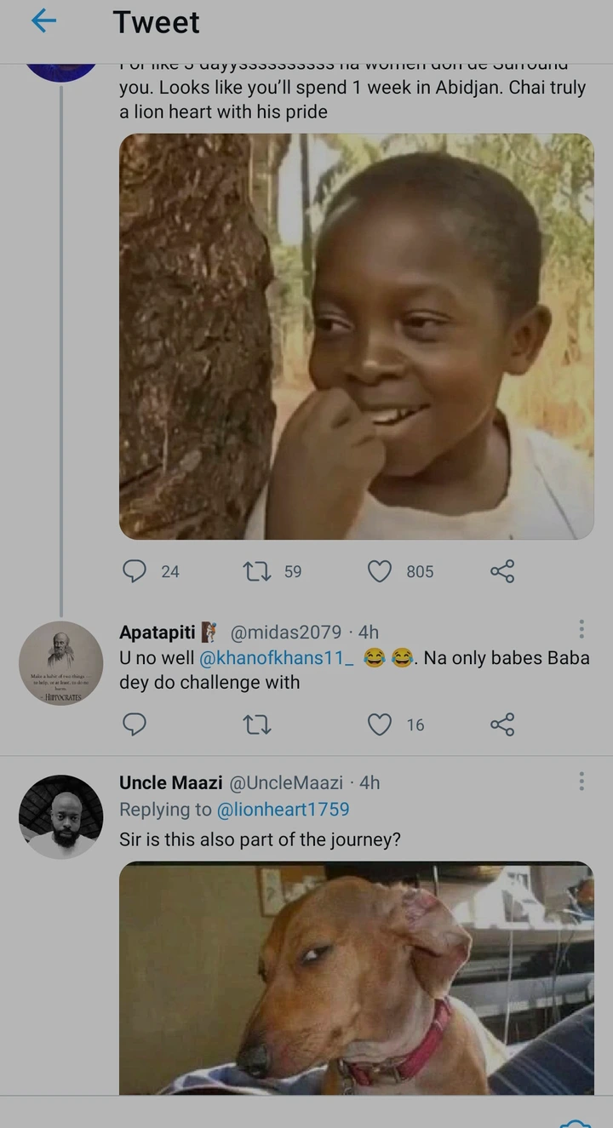Open the side-eye dog image
The image size is (613, 1128).
pos(356,977)
